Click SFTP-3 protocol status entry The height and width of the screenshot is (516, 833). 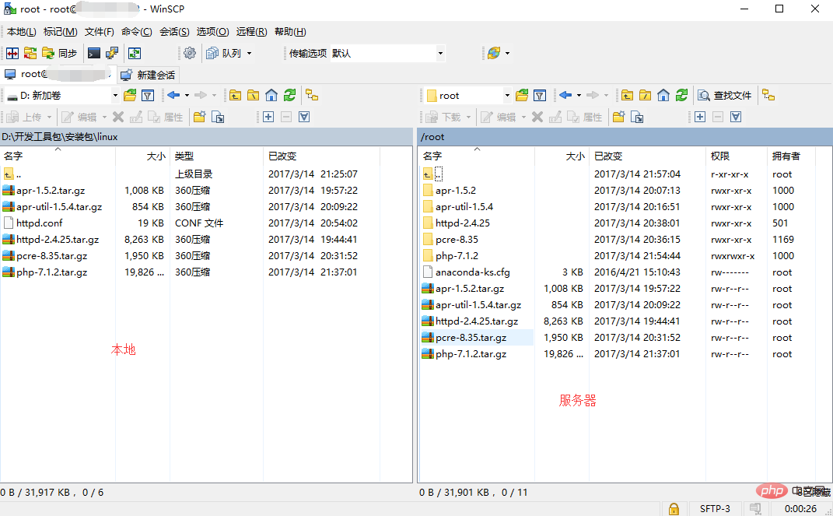(x=715, y=508)
